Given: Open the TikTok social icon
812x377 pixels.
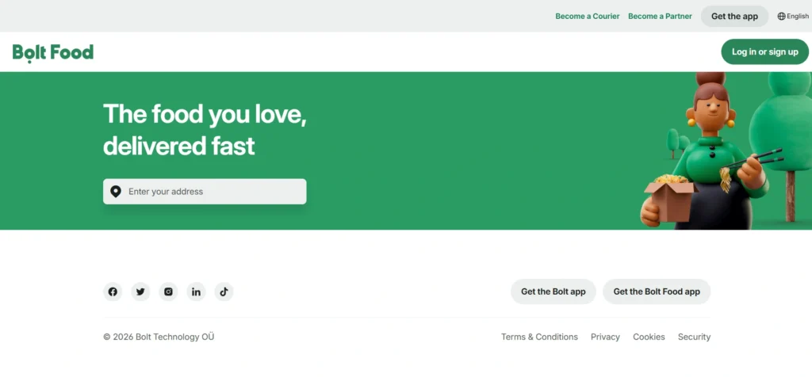Looking at the screenshot, I should [x=224, y=291].
